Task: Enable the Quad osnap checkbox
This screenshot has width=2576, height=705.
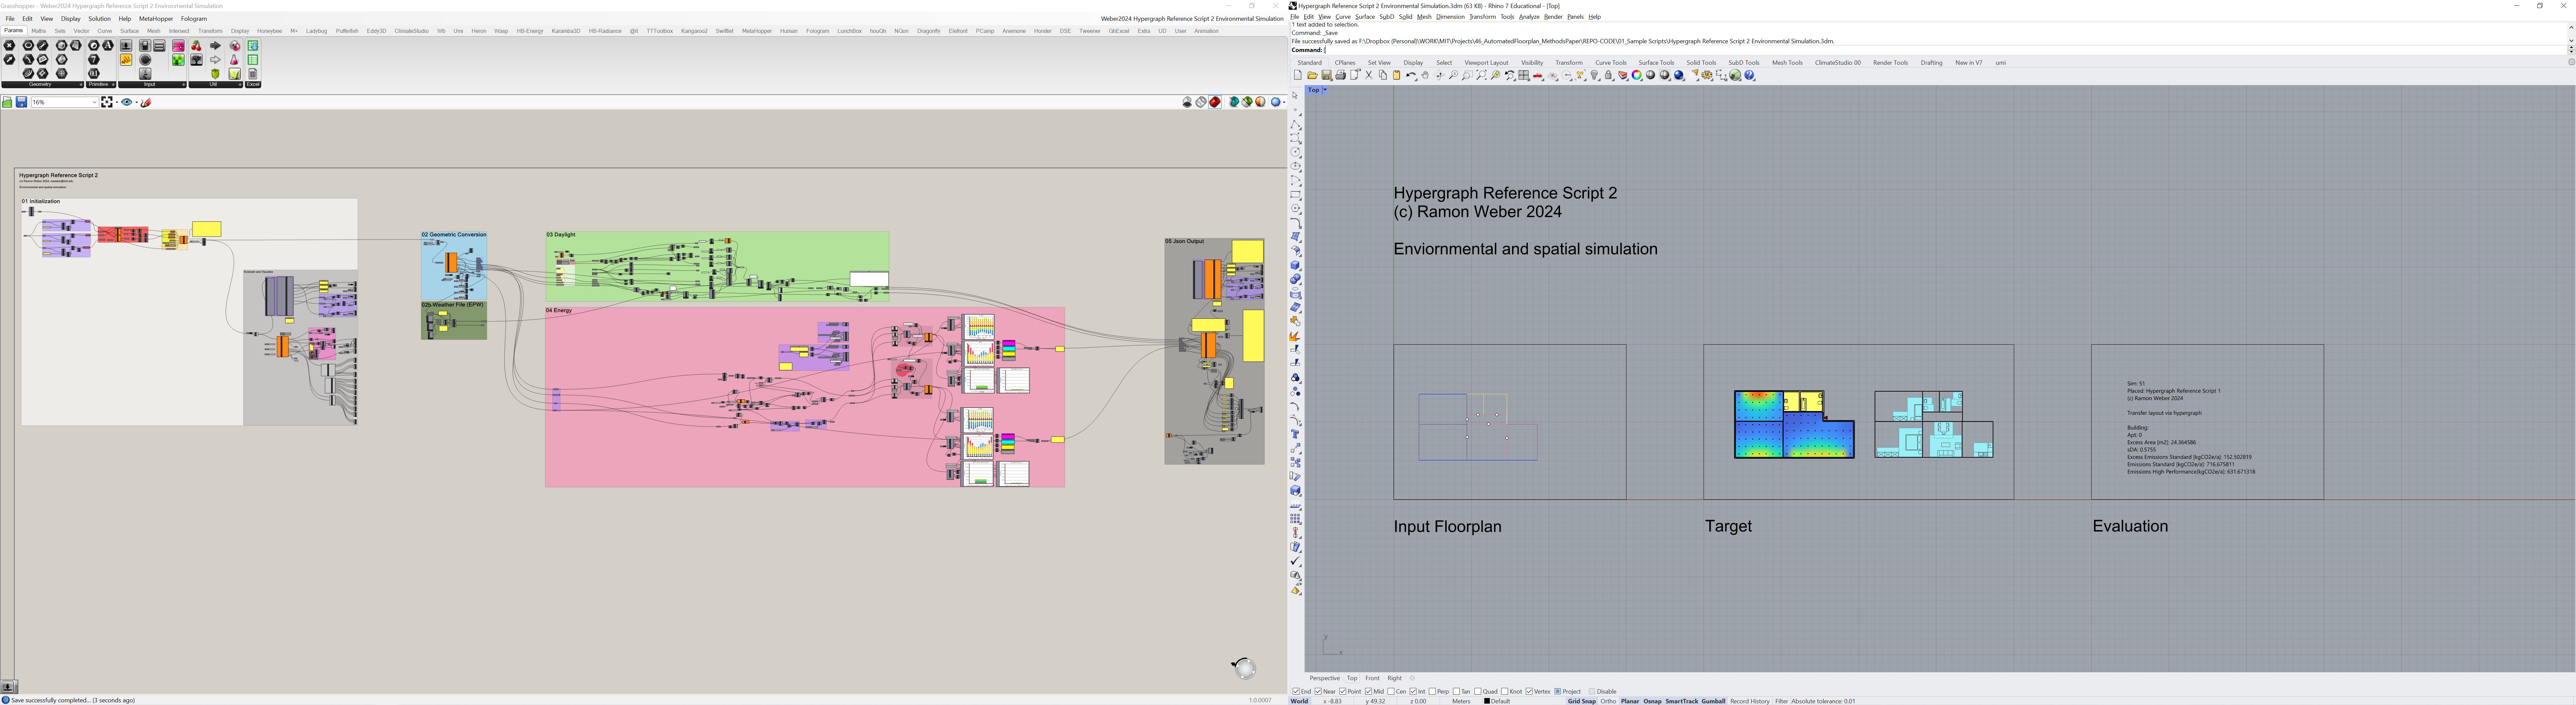Action: (x=1478, y=691)
